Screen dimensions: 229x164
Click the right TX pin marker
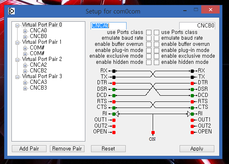tap(192, 77)
